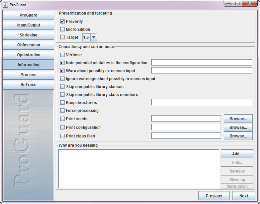Enable Skip non-public library class members
Screen dimensions: 260x204
(62, 95)
